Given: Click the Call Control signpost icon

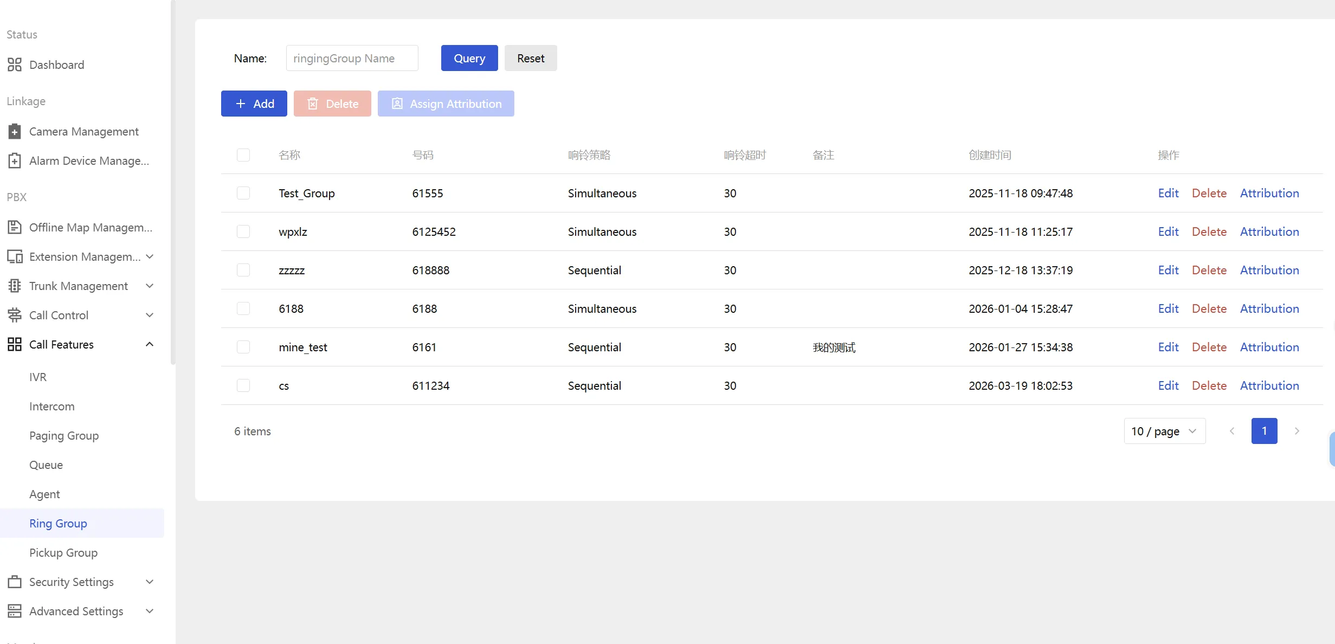Looking at the screenshot, I should pos(15,315).
